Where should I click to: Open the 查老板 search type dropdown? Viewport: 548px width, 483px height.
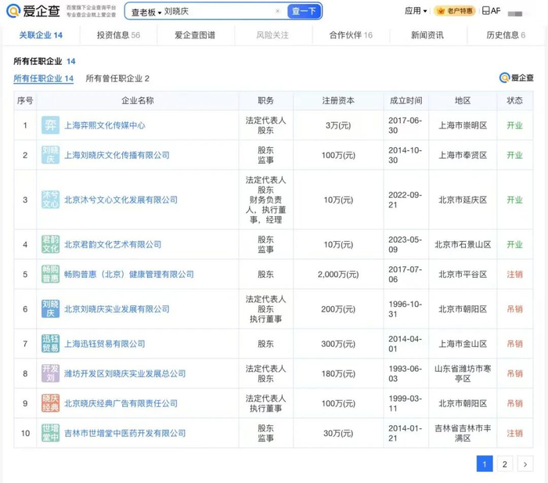(x=146, y=12)
